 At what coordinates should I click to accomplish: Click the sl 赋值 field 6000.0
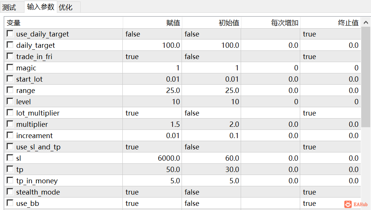[152, 158]
